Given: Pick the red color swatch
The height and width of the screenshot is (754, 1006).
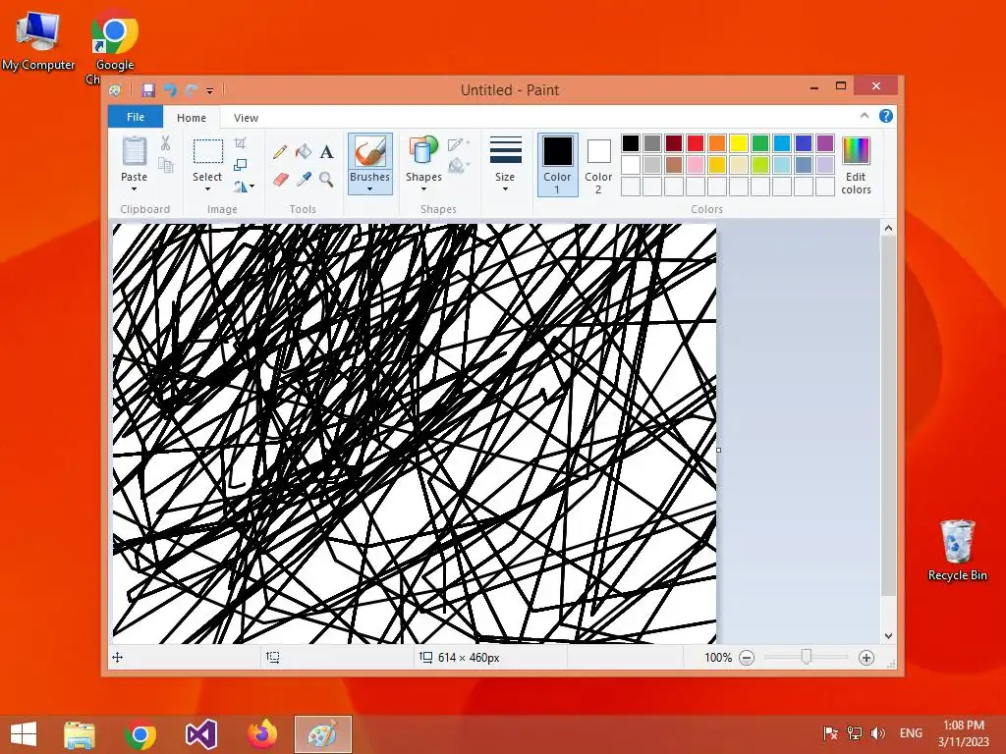Looking at the screenshot, I should tap(696, 143).
